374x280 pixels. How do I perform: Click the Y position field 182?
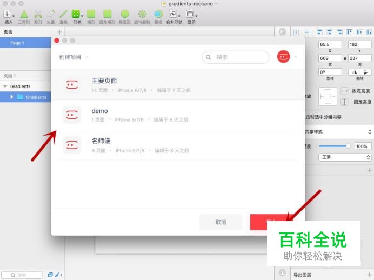pos(360,44)
